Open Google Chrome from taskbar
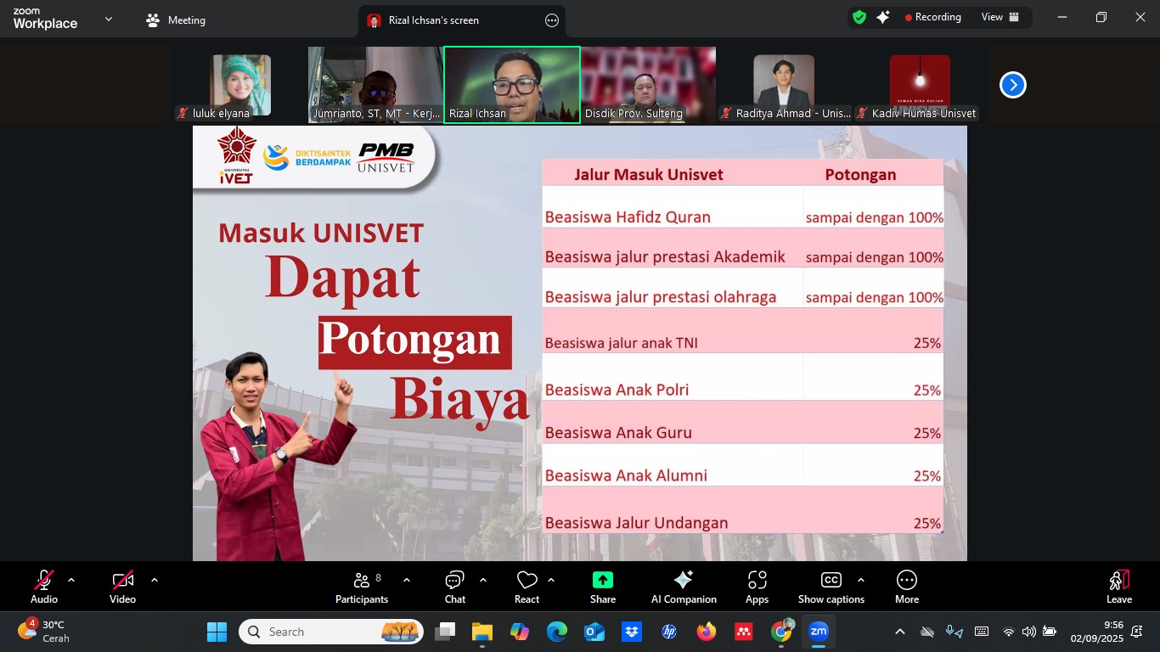Viewport: 1160px width, 652px height. click(x=781, y=632)
